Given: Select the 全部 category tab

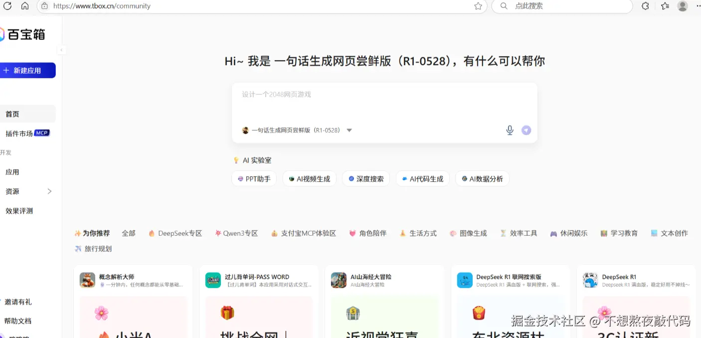Looking at the screenshot, I should [x=129, y=233].
